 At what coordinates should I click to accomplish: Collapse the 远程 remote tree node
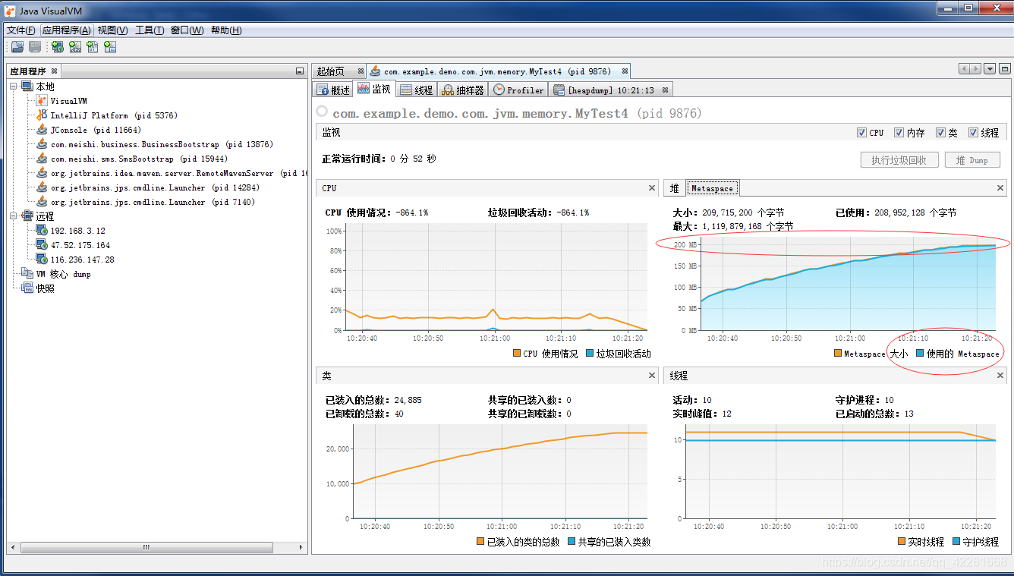pos(13,216)
